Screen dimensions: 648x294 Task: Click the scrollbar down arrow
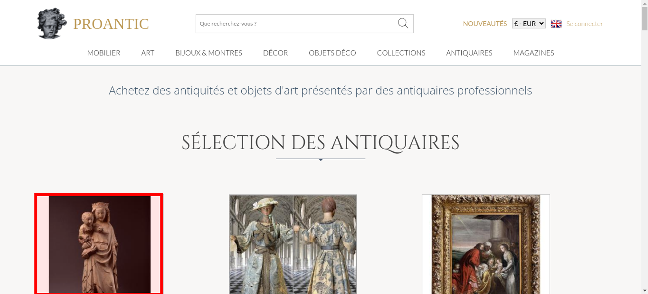(x=644, y=290)
